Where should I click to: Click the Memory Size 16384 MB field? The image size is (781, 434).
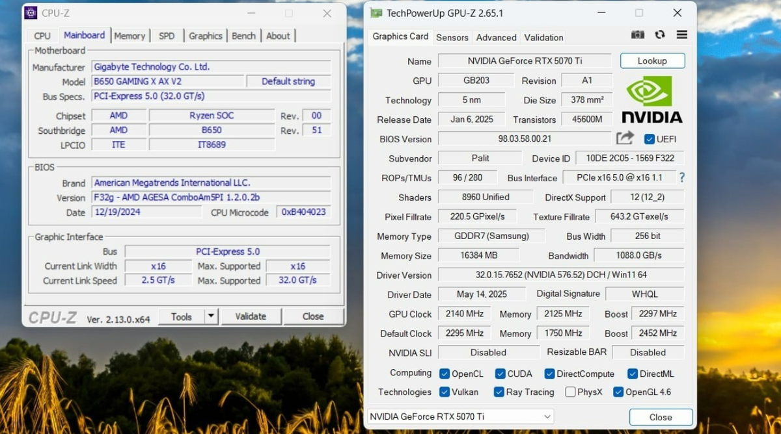coord(478,255)
